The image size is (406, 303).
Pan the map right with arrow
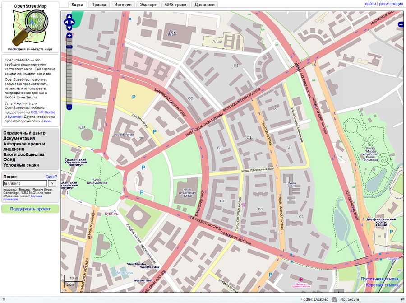(x=73, y=21)
